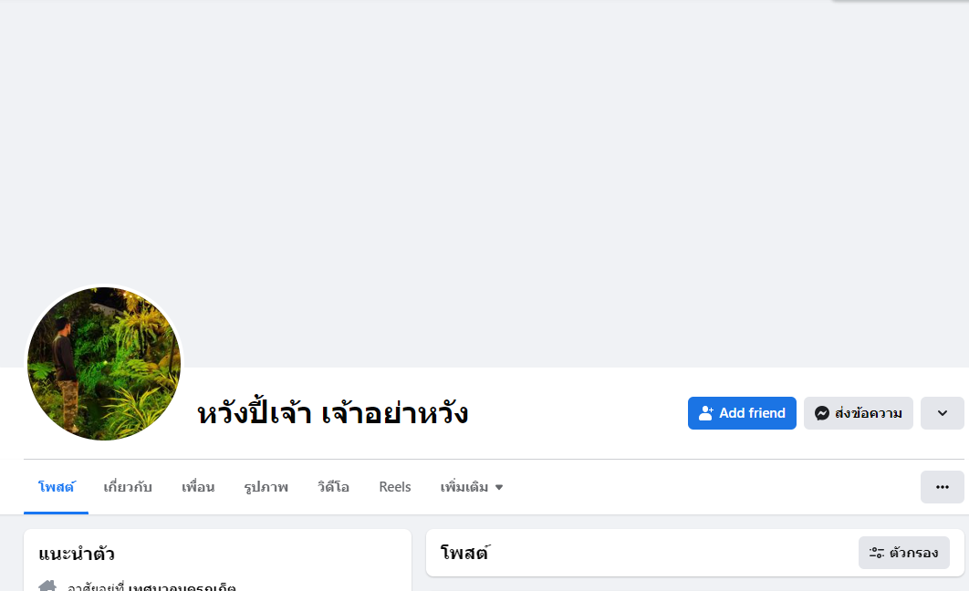The height and width of the screenshot is (591, 969).
Task: Click the profile name หวังปี้เจ้า เจ้าอย่าหวัง
Action: 332,414
